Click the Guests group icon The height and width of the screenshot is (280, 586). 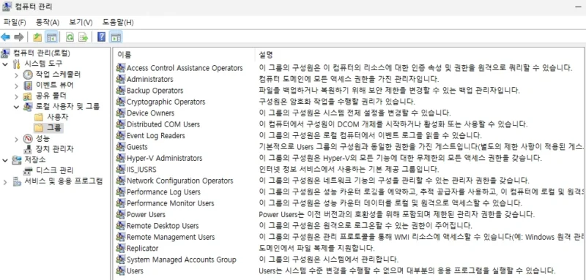pyautogui.click(x=120, y=146)
